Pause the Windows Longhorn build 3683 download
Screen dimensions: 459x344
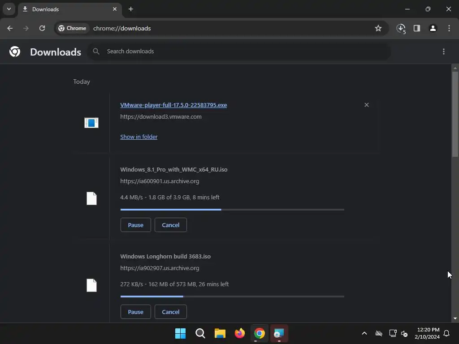tap(135, 312)
